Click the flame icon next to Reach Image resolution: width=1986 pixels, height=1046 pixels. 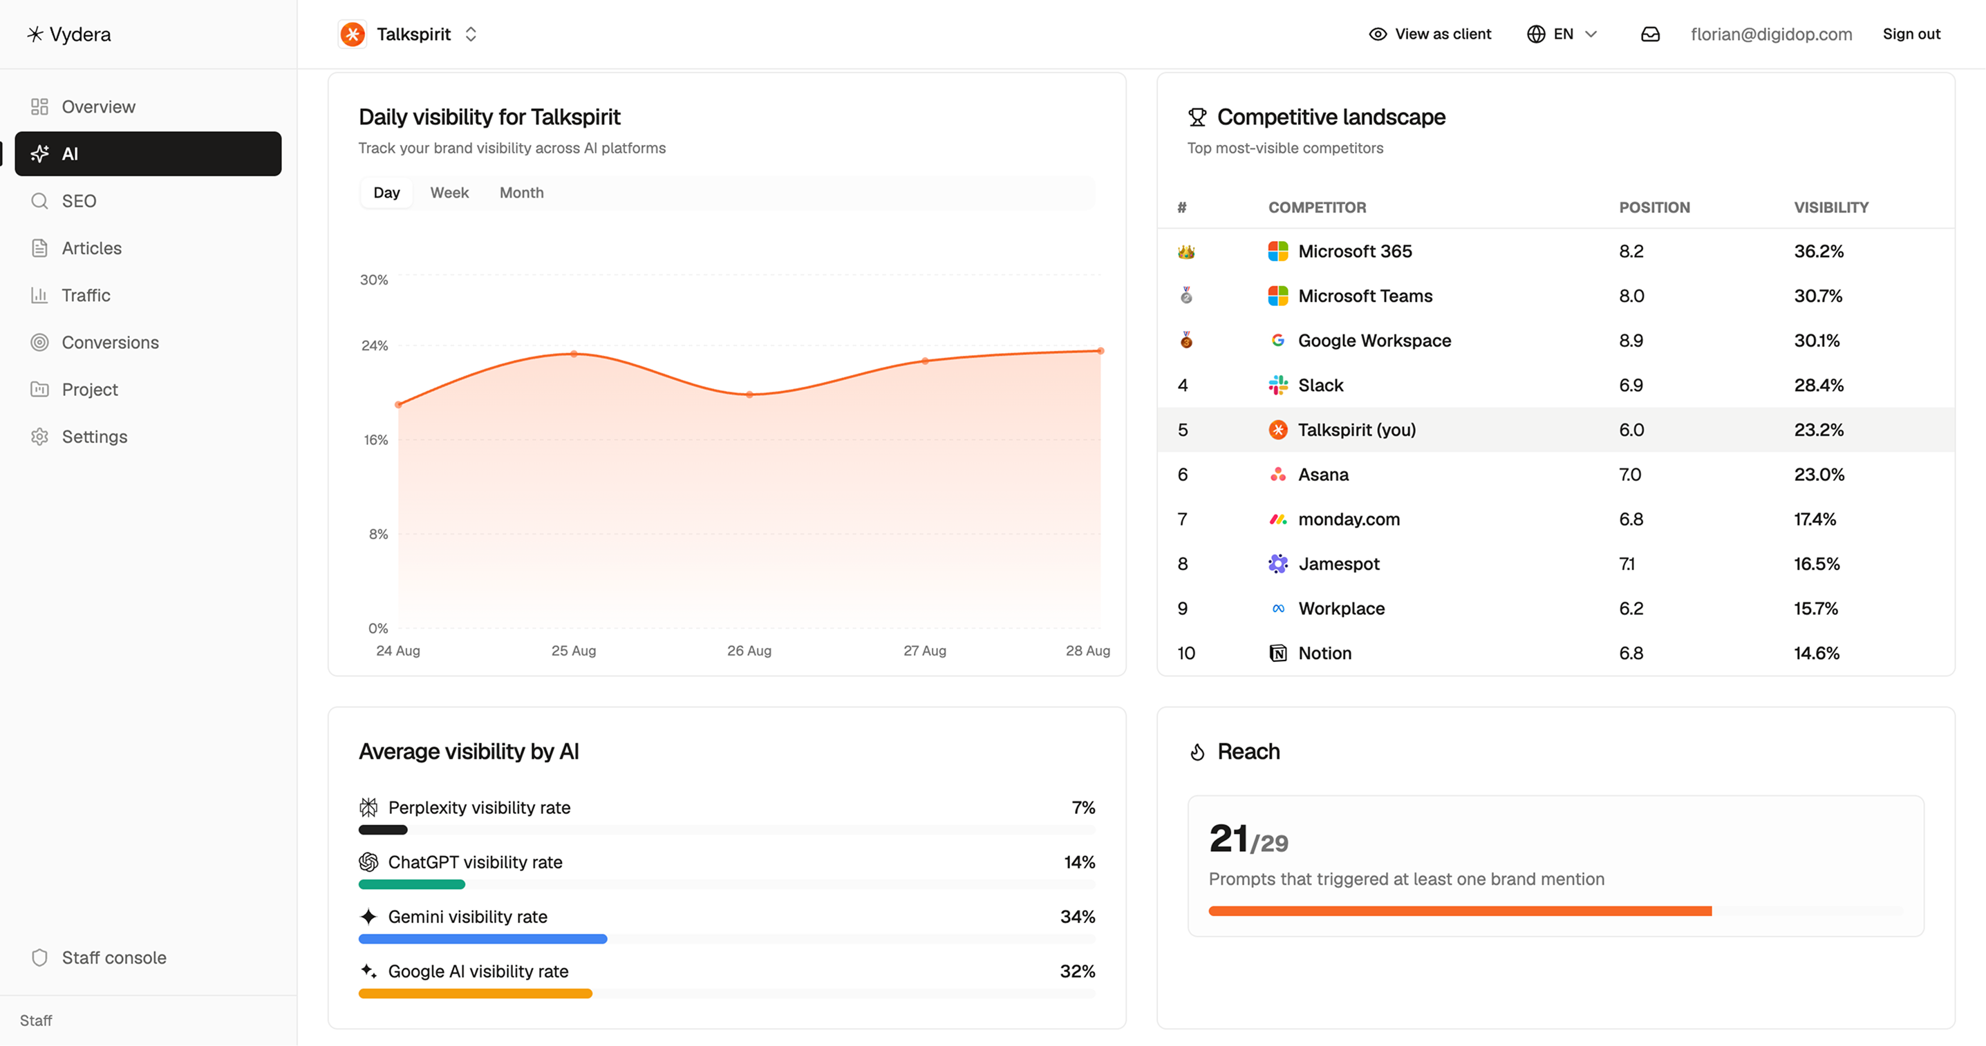pyautogui.click(x=1197, y=752)
